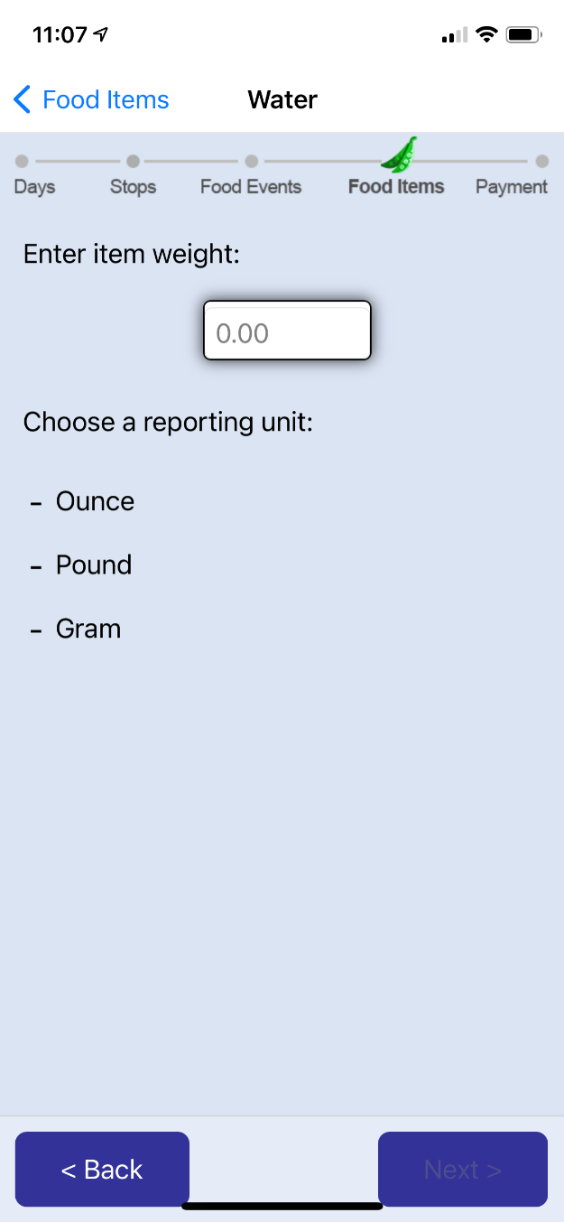
Task: Tap the 11:07 clock in status bar
Action: pyautogui.click(x=60, y=35)
